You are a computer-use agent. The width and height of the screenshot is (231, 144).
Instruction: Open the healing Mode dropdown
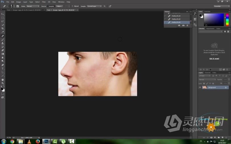tap(33, 6)
